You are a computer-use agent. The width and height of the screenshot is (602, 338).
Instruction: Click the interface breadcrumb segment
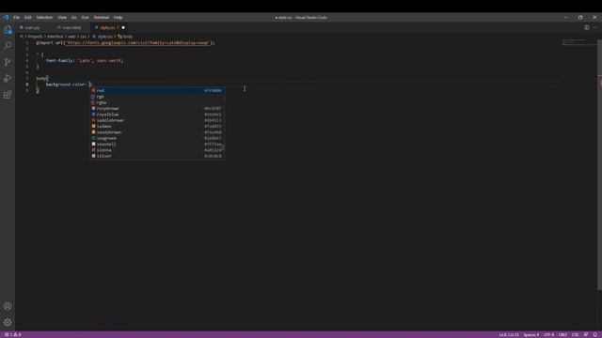(x=55, y=37)
